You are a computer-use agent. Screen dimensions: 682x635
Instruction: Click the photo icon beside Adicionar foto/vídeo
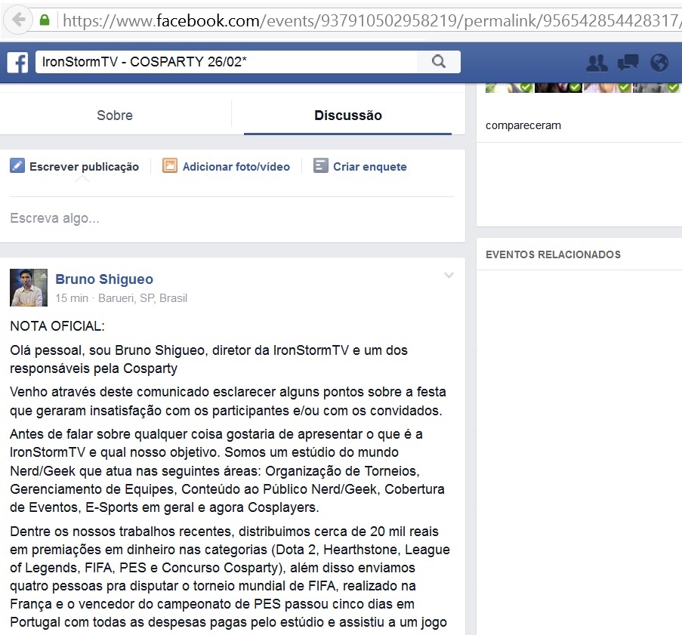point(170,165)
